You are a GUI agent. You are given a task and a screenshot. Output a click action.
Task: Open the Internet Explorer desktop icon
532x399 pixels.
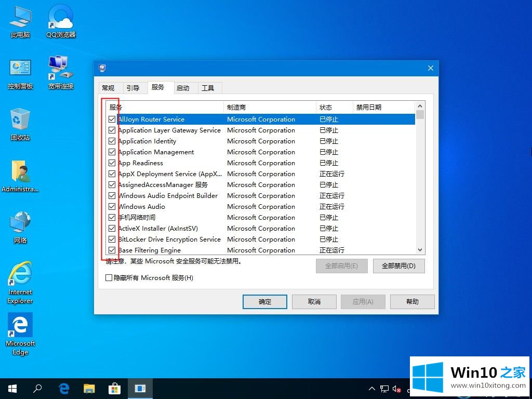pos(20,283)
